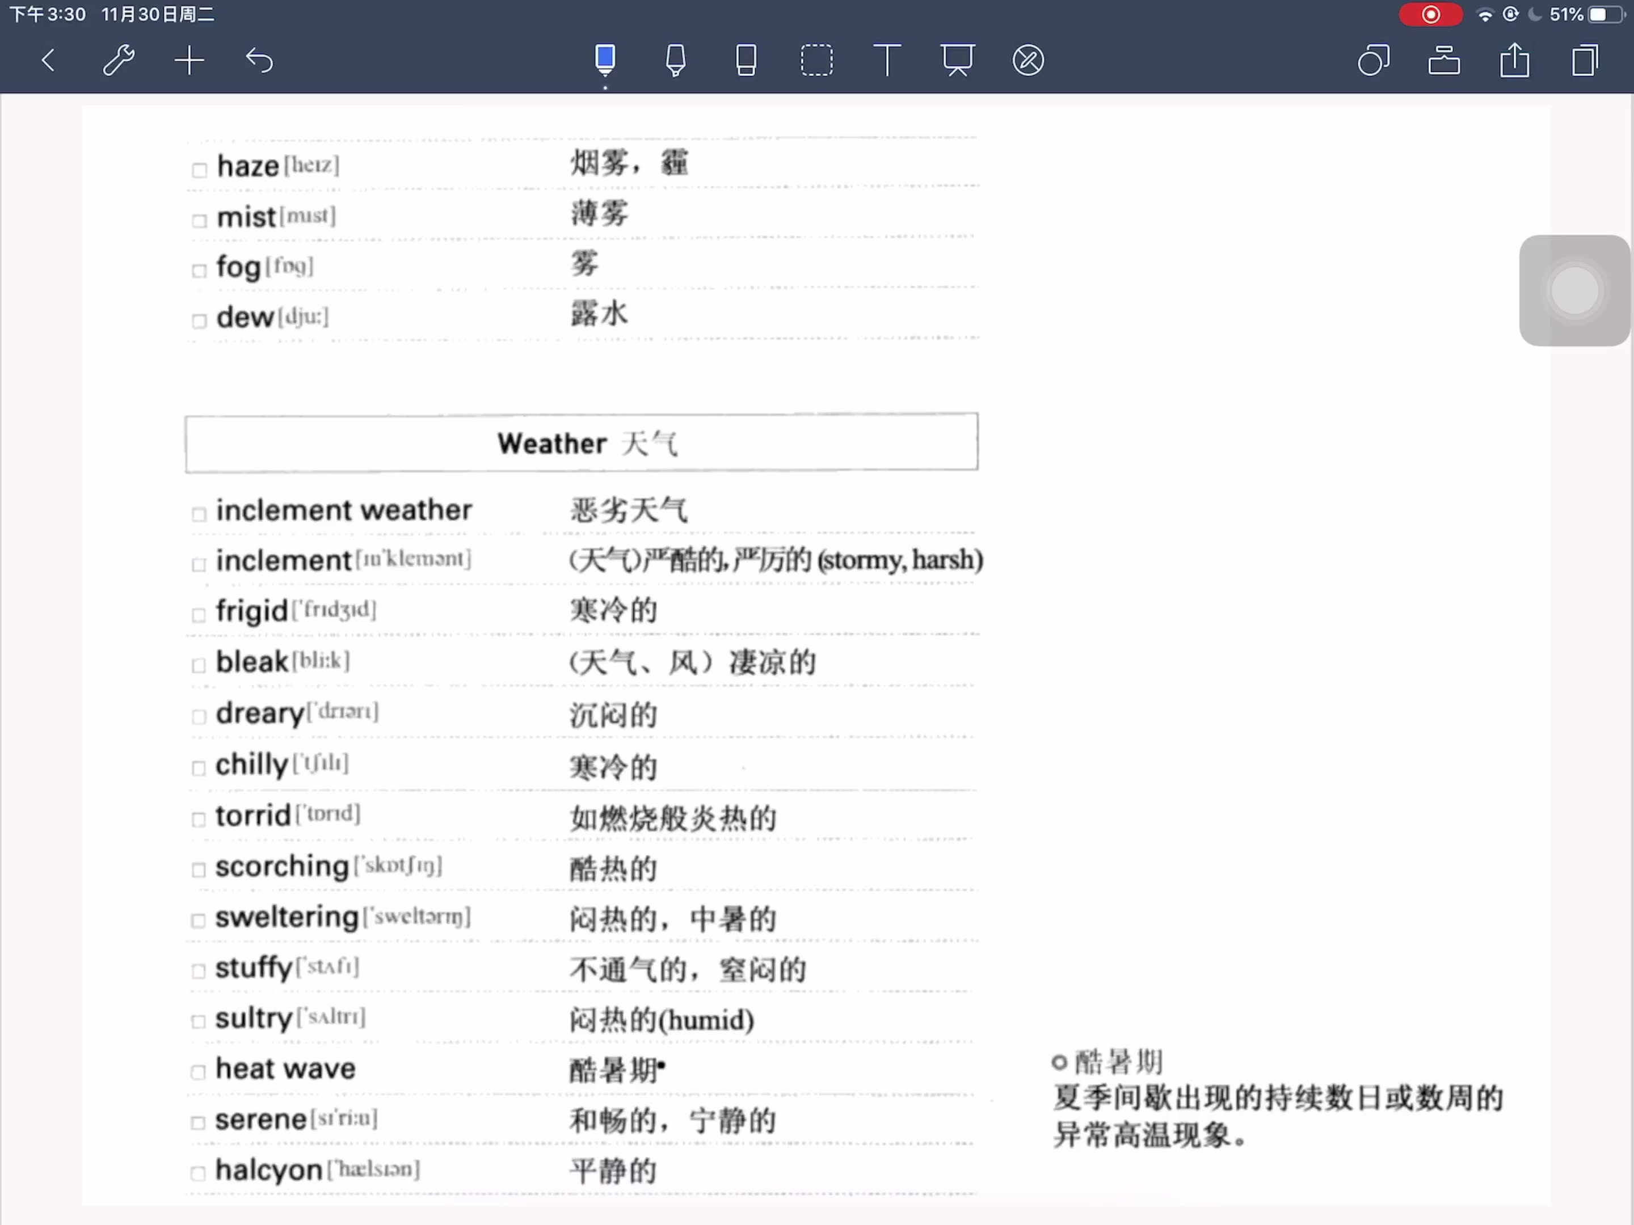Check the box beside the phonetic inclement entry

[199, 565]
